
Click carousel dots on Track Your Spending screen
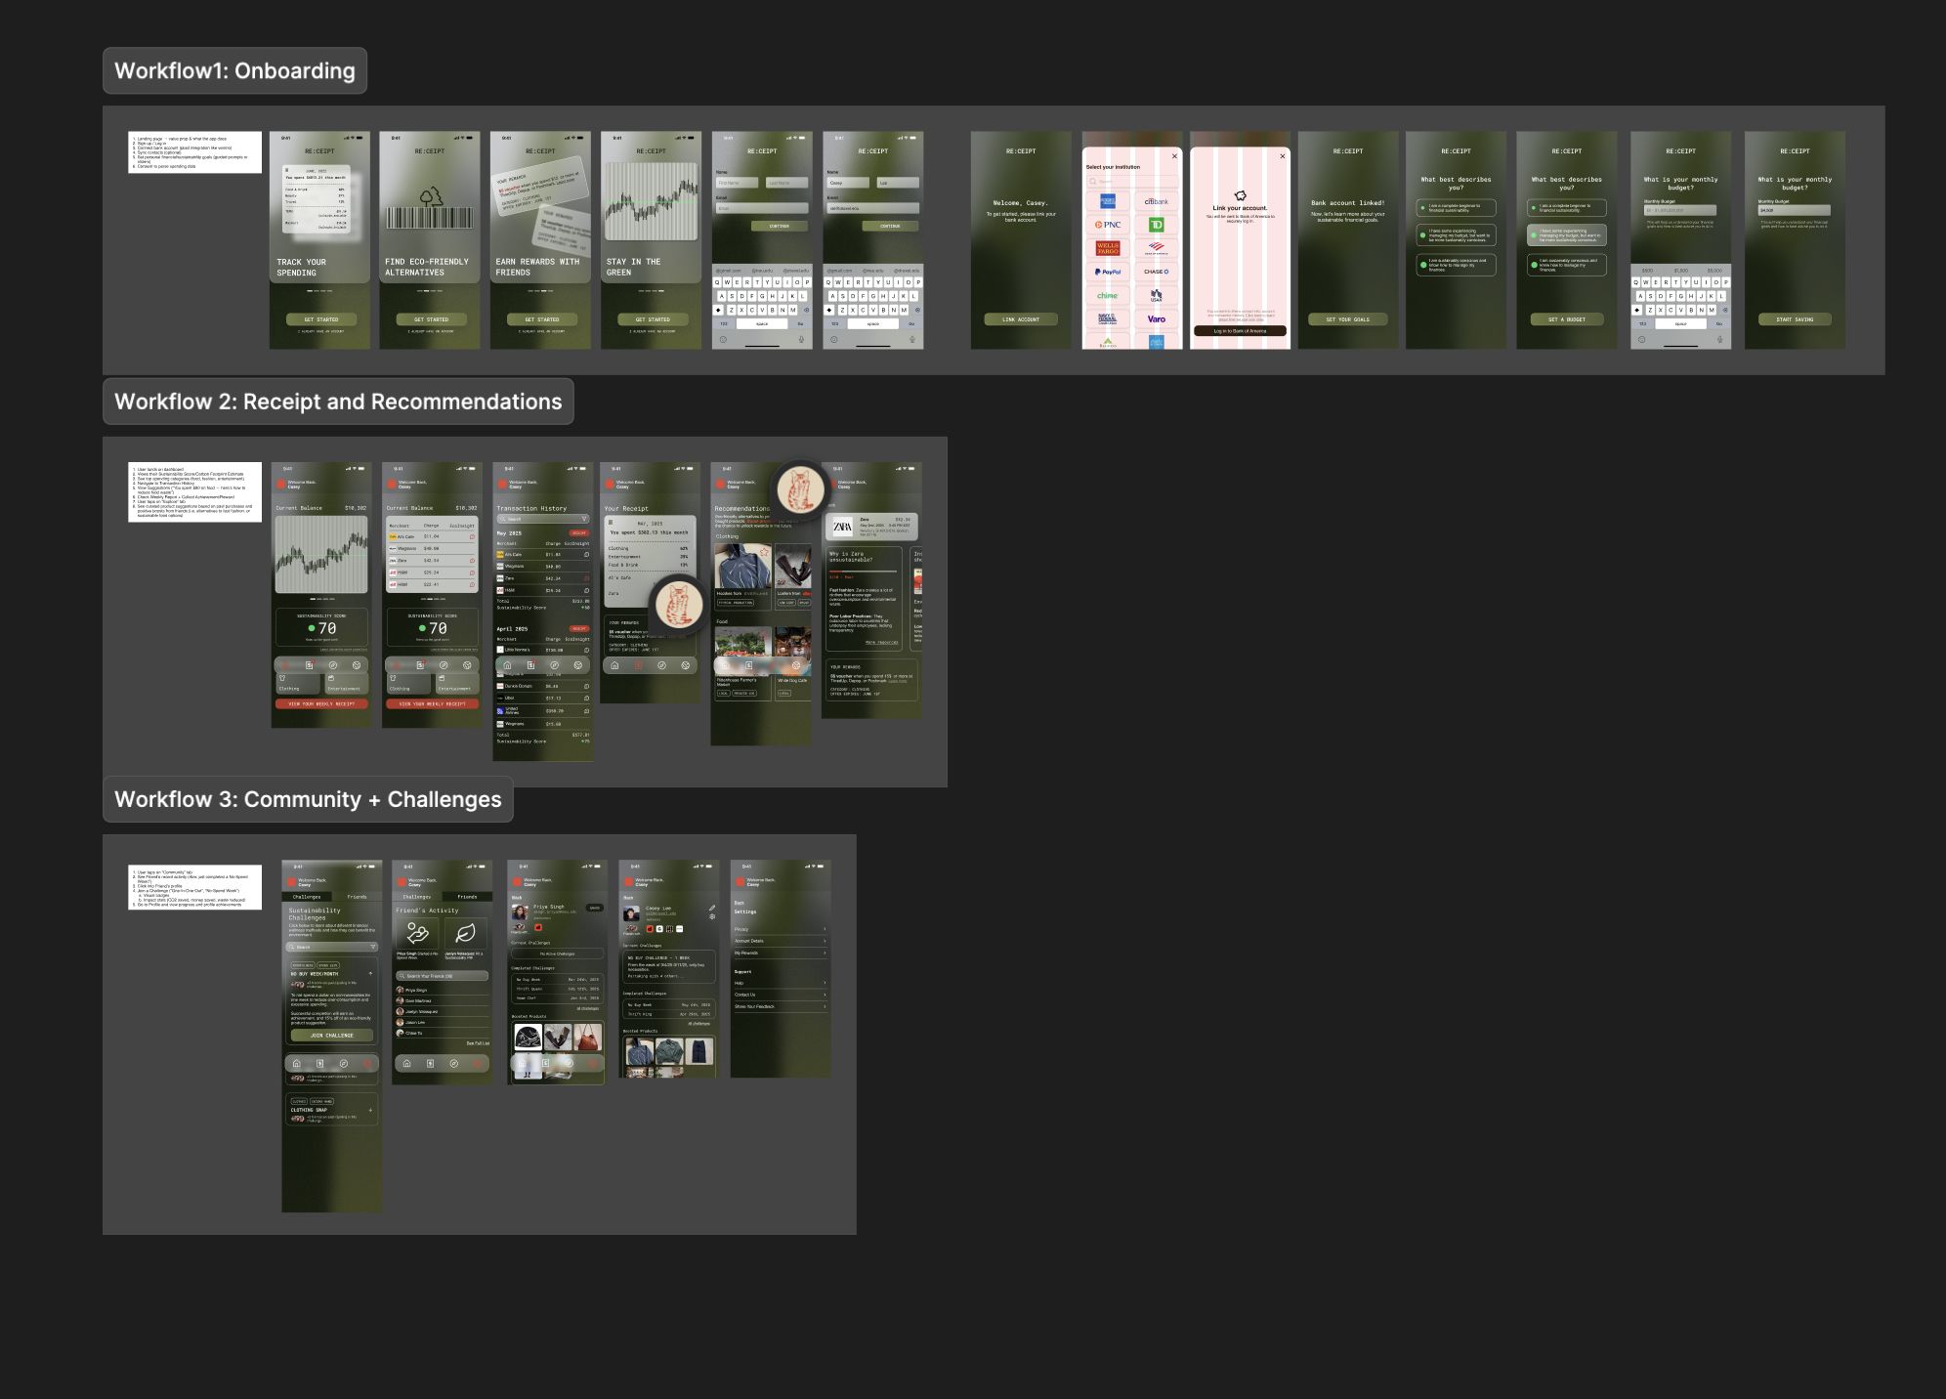tap(319, 291)
